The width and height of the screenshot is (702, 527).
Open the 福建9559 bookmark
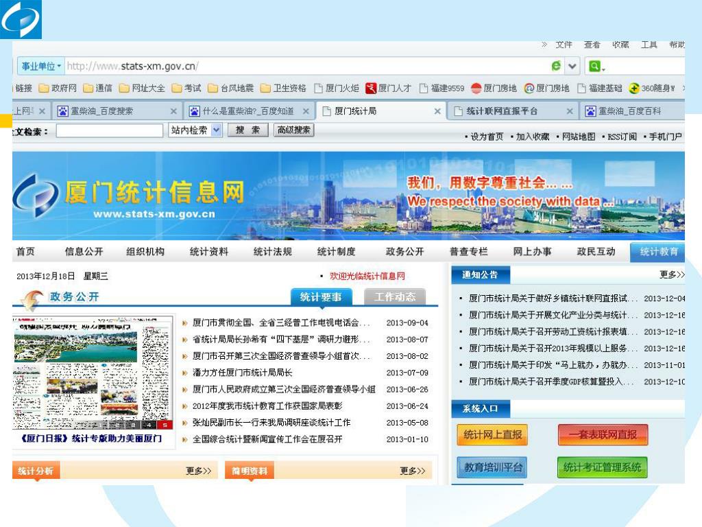(x=441, y=89)
